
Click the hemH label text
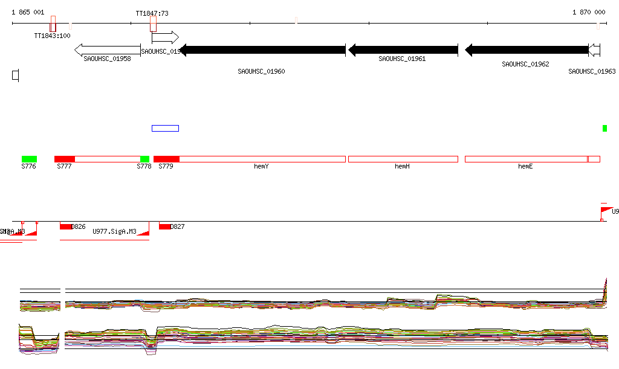[x=402, y=166]
